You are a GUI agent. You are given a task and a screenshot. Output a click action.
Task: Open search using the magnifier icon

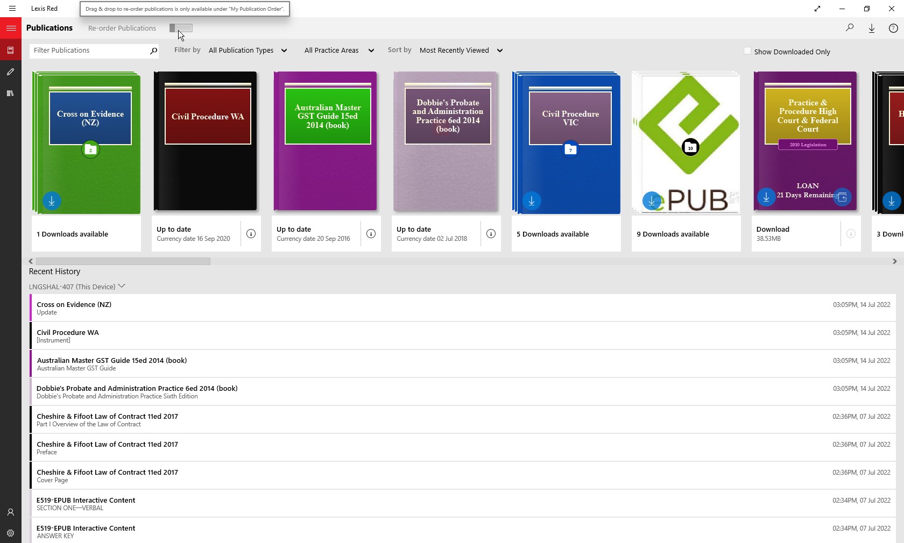click(x=850, y=28)
